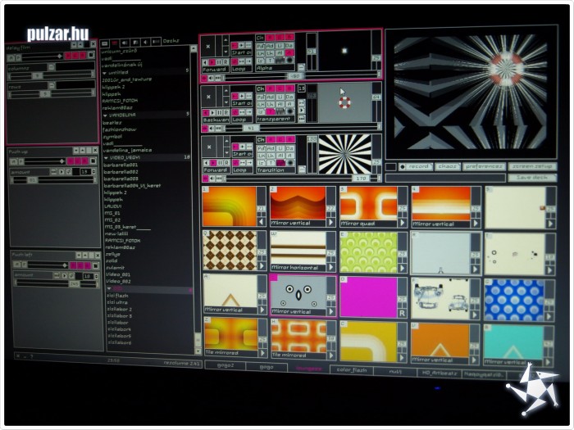Click the chaos button
The height and width of the screenshot is (430, 574).
pyautogui.click(x=447, y=167)
